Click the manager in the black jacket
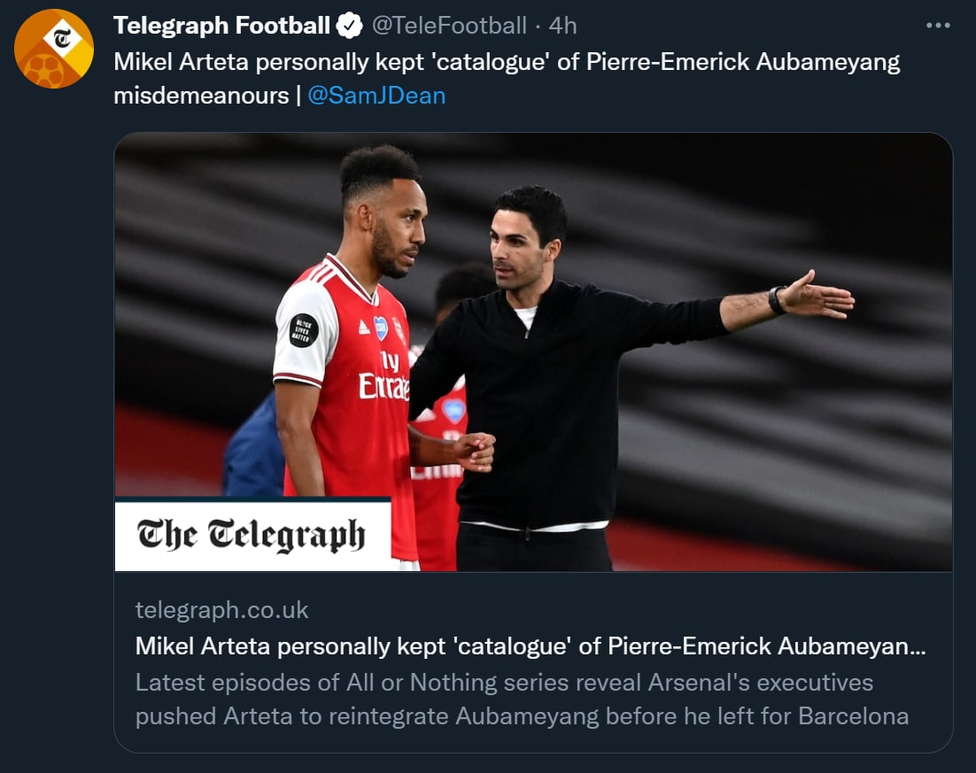The width and height of the screenshot is (976, 773). pos(531,372)
